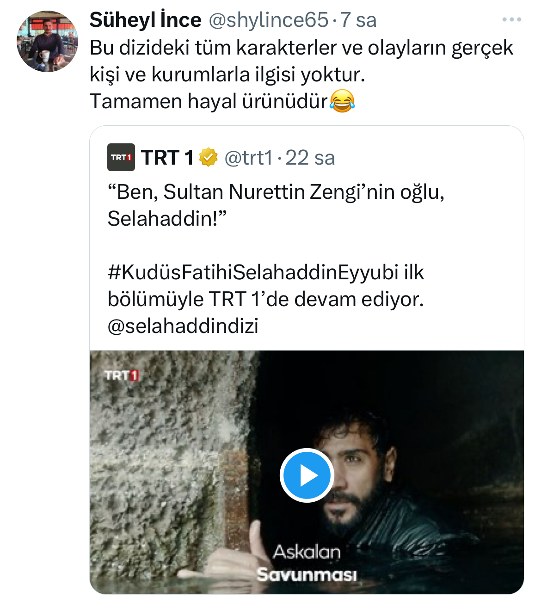The width and height of the screenshot is (541, 597).
Task: Open the @trt1 handle in quoted tweet
Action: click(249, 157)
